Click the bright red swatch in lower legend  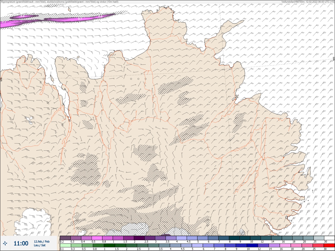pos(329,245)
